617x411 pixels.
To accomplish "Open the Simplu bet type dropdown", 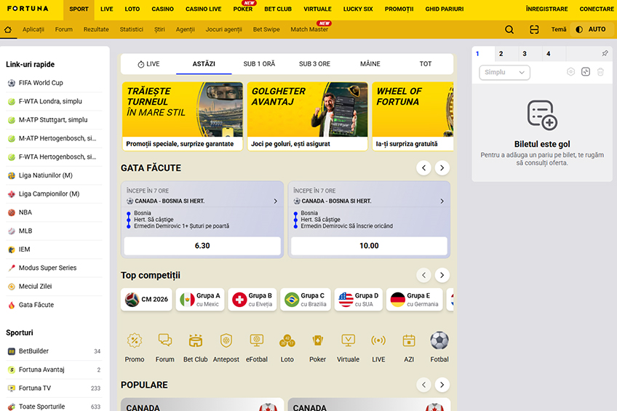I will 504,72.
